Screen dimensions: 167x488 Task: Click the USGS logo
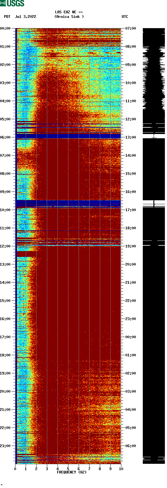[12, 3]
